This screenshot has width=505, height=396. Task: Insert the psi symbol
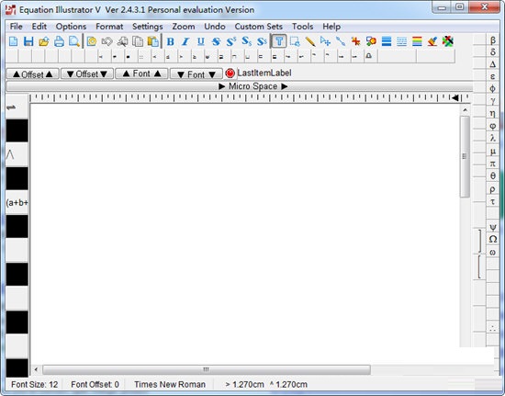[493, 227]
